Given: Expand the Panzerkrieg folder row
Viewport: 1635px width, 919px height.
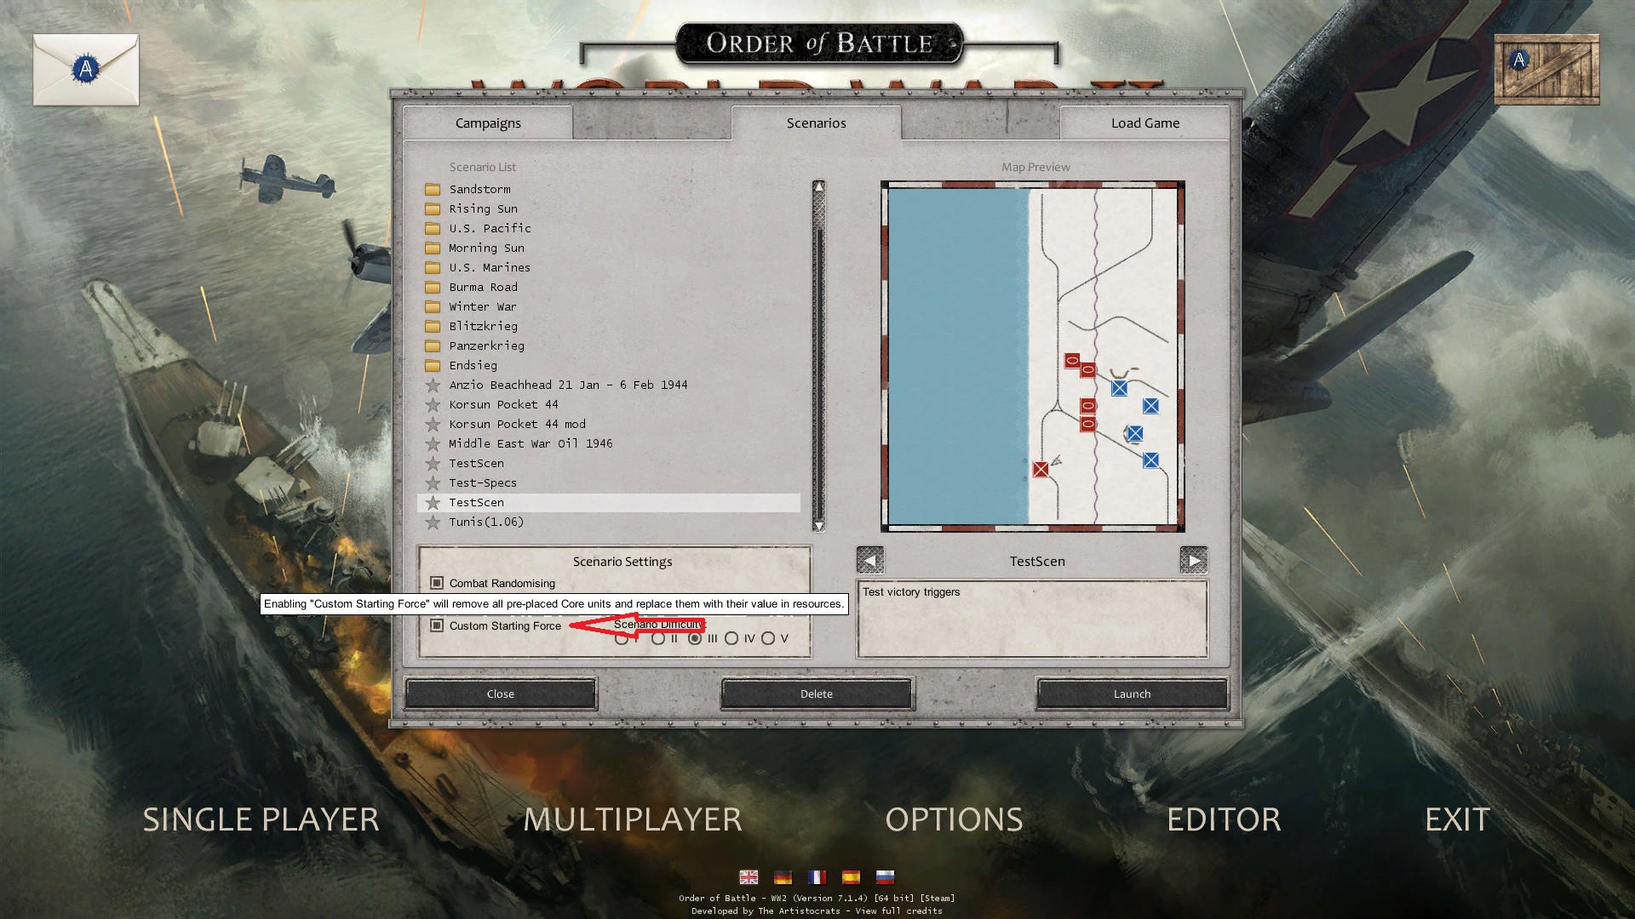Looking at the screenshot, I should 609,345.
